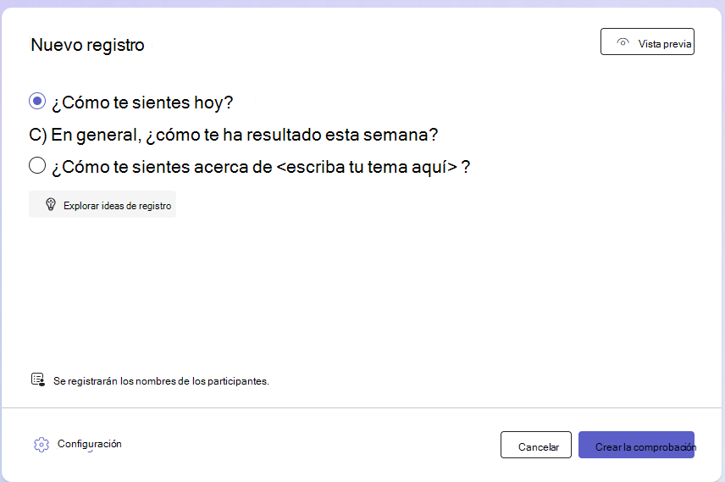
Task: Click the '<escriba tu tema aquí>' placeholder
Action: pos(367,167)
